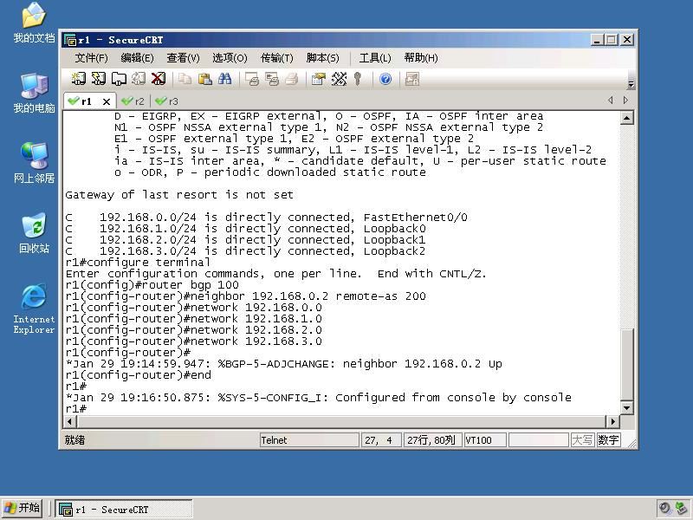Click the Find binoculars icon
This screenshot has height=520, width=693.
[x=224, y=79]
